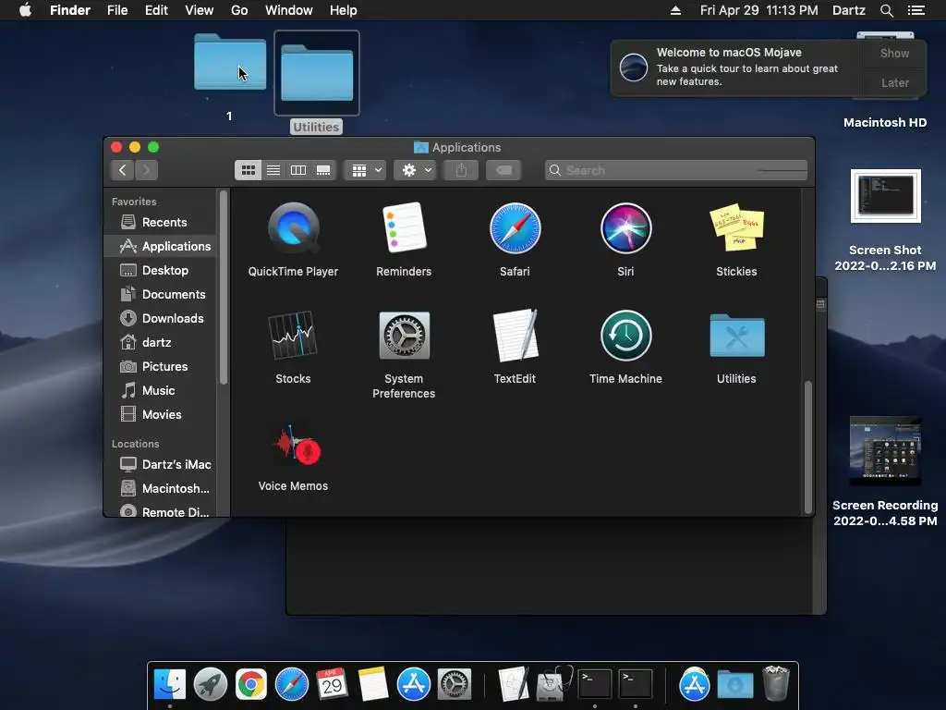The height and width of the screenshot is (710, 946).
Task: Open Google Chrome from the Dock
Action: (x=251, y=684)
